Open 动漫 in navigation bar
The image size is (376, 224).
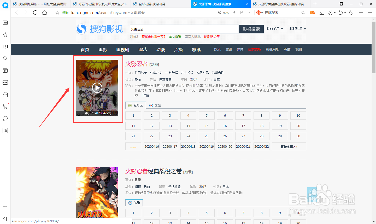click(x=161, y=49)
